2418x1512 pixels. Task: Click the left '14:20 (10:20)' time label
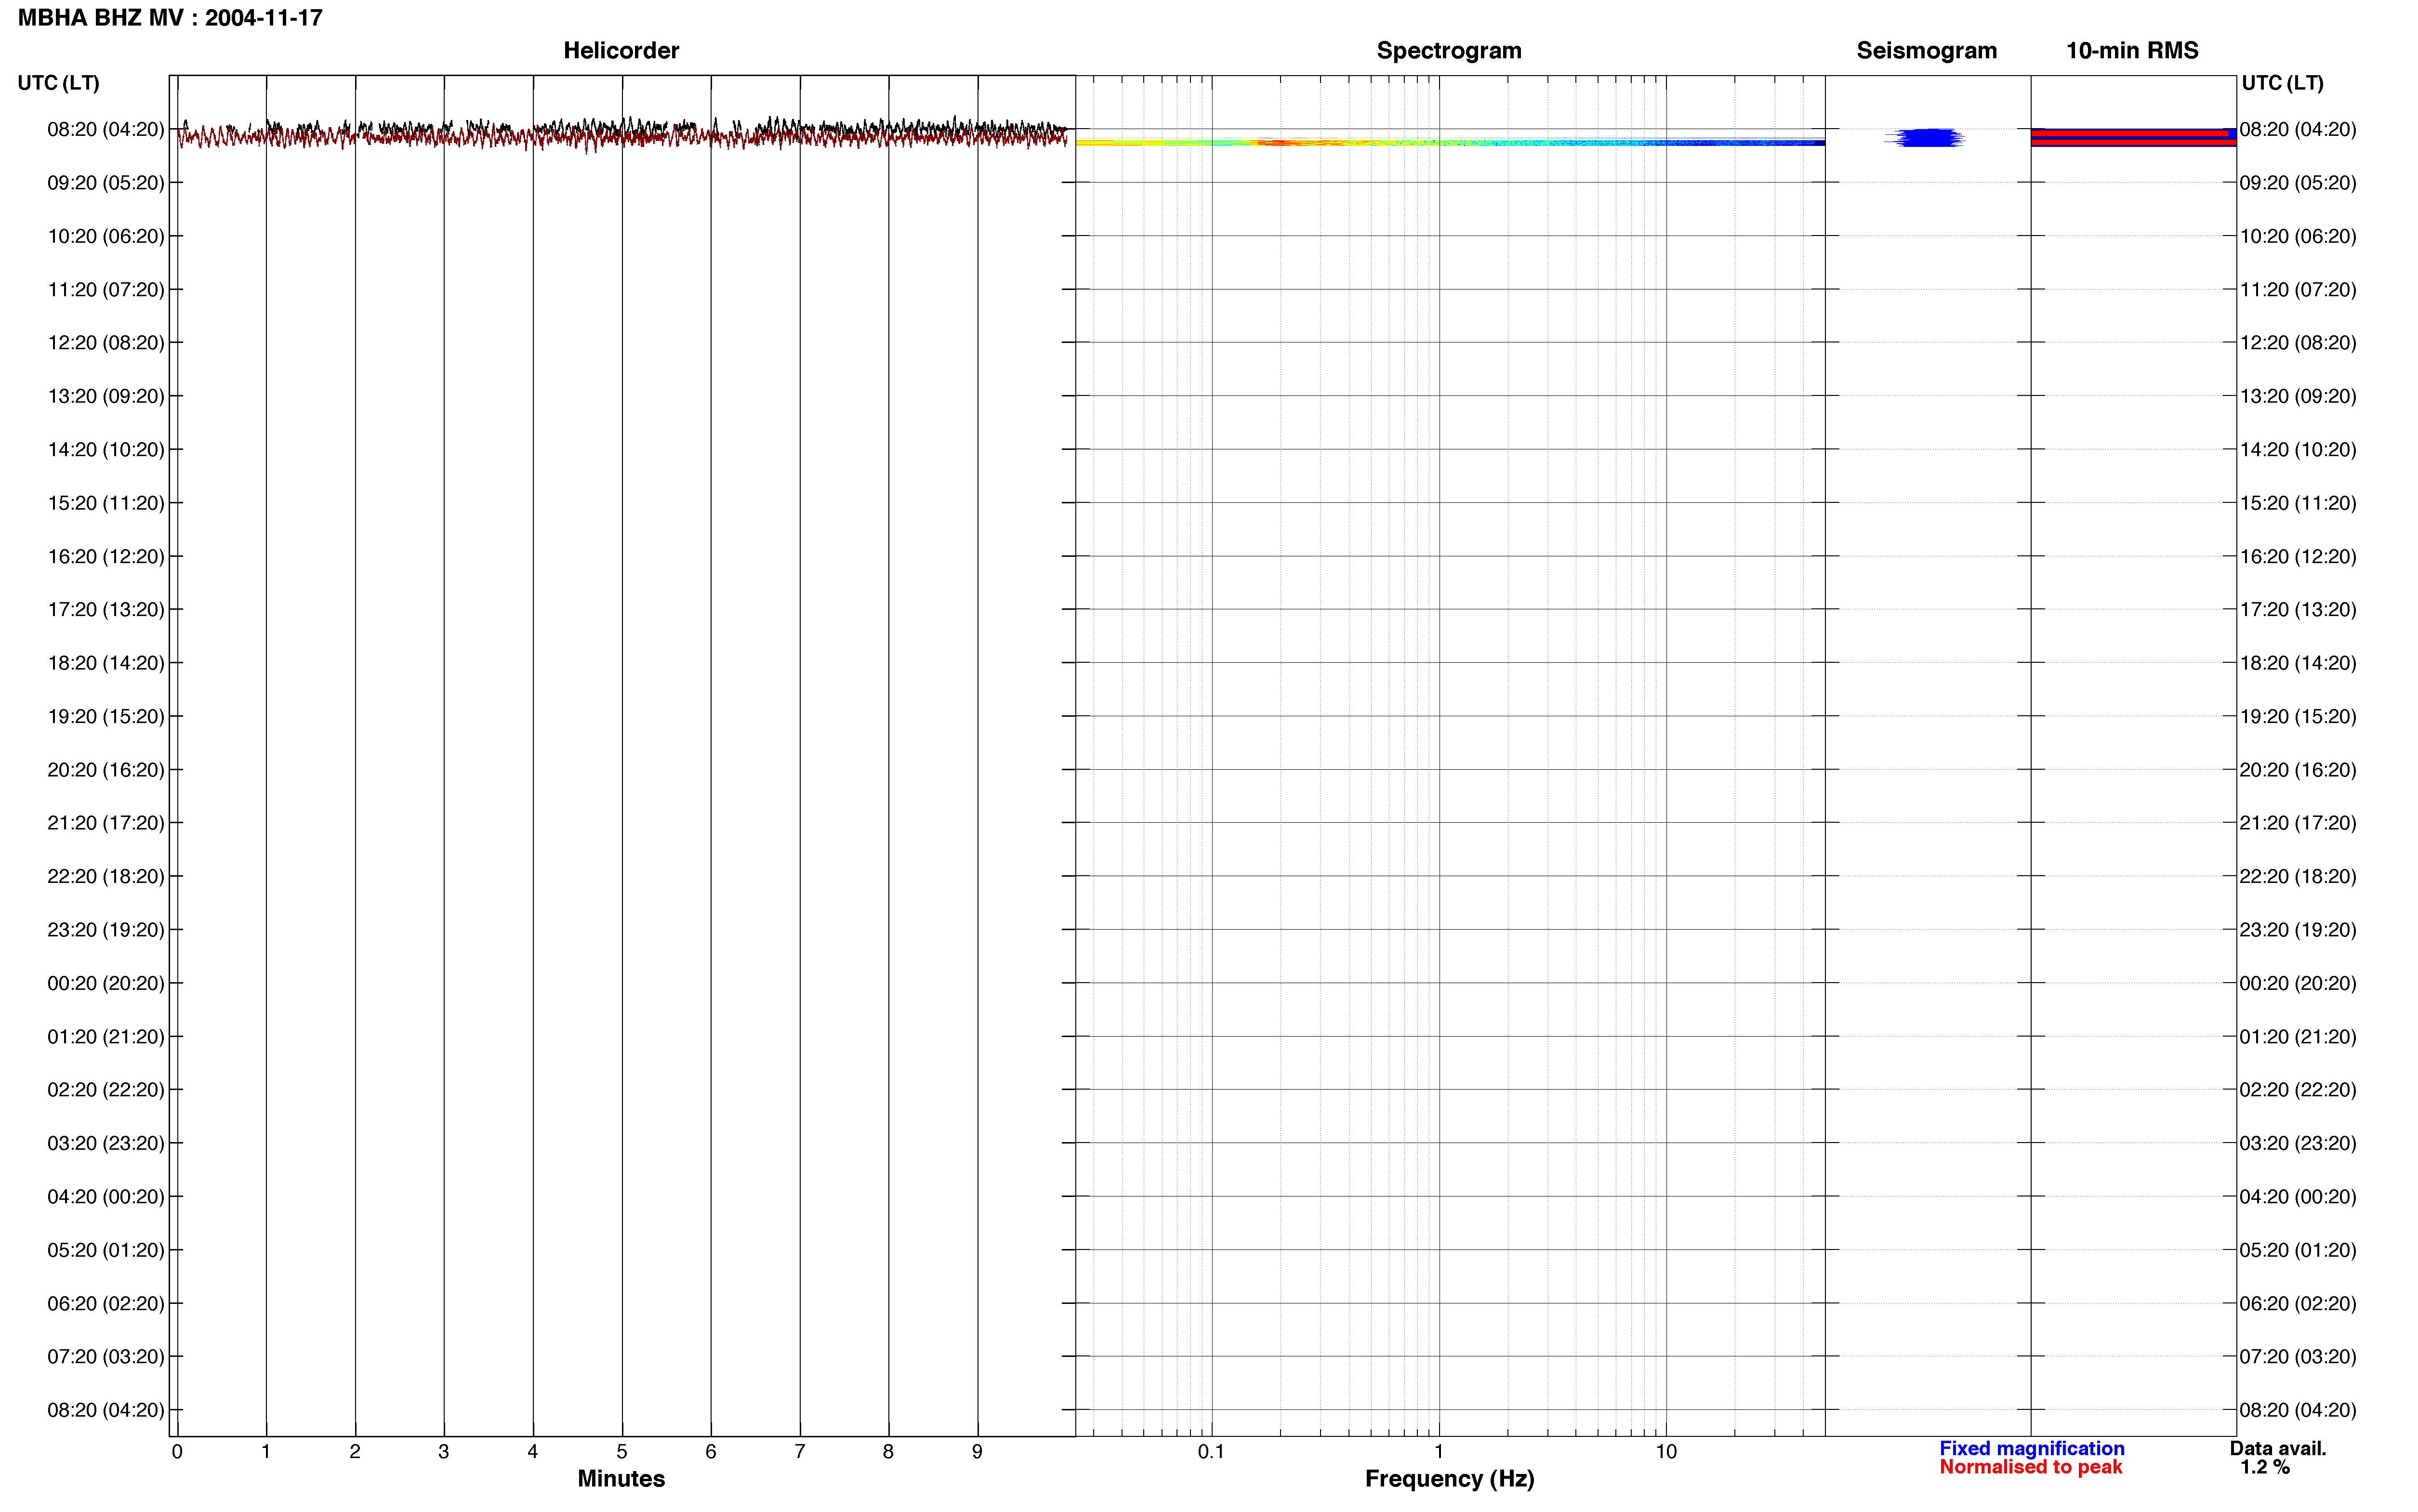[106, 450]
